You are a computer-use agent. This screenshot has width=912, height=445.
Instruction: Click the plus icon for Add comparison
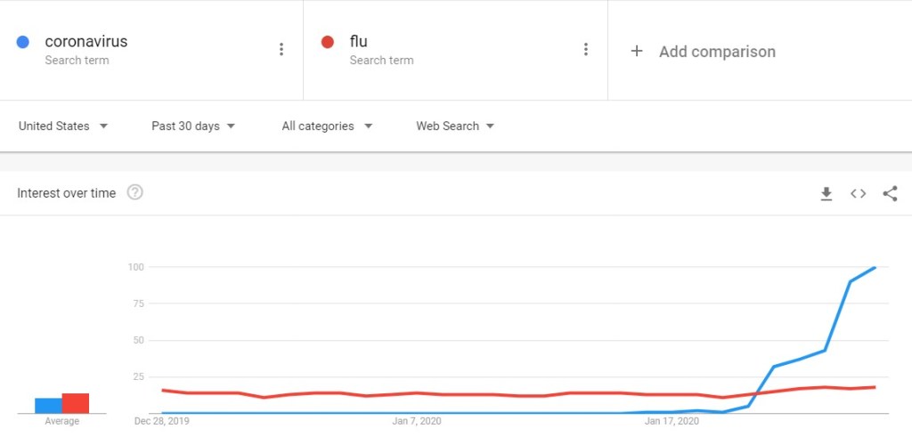pyautogui.click(x=637, y=52)
